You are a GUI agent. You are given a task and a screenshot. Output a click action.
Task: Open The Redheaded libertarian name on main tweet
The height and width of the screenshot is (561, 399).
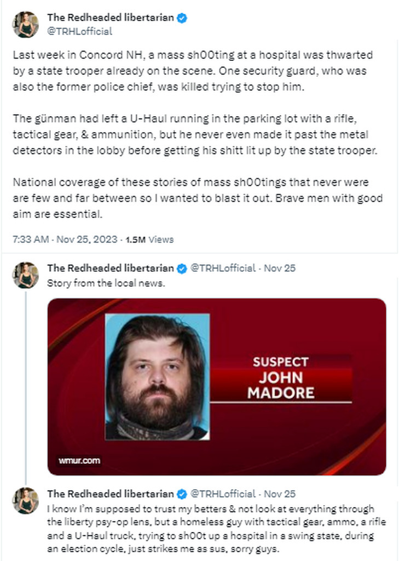pos(111,18)
